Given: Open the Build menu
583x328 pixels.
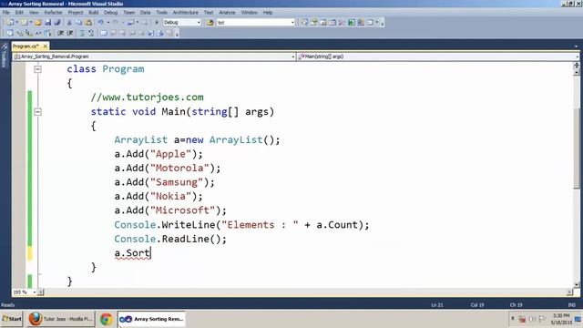Looking at the screenshot, I should (x=93, y=12).
